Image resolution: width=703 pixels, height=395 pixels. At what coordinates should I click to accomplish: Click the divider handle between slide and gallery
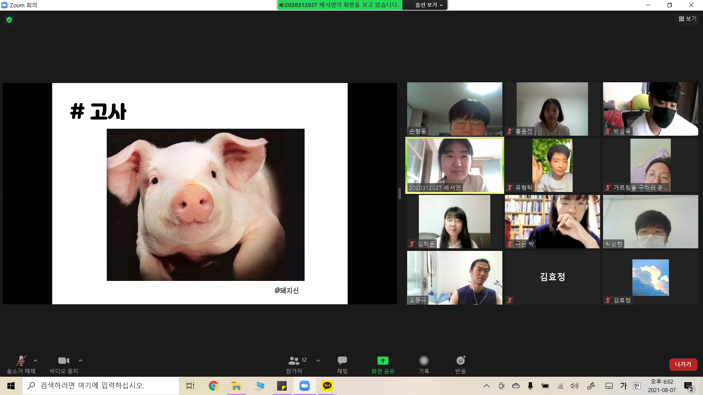pos(399,193)
